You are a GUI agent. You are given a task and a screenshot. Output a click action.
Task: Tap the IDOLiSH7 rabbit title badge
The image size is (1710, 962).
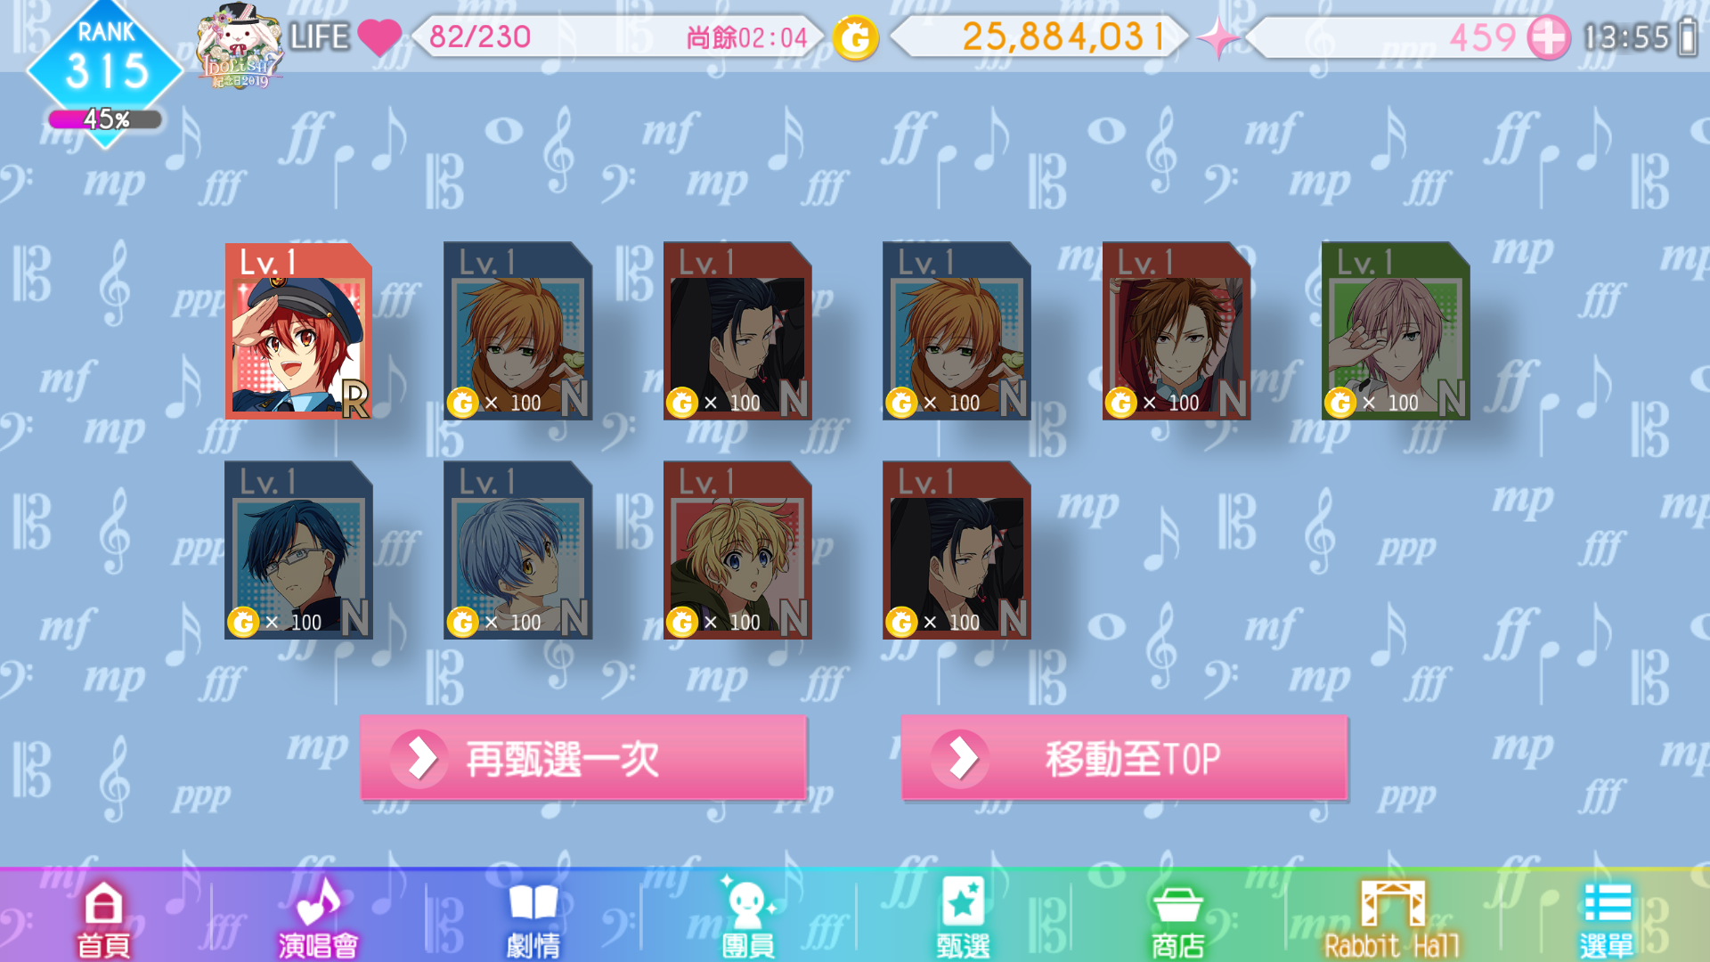point(239,46)
